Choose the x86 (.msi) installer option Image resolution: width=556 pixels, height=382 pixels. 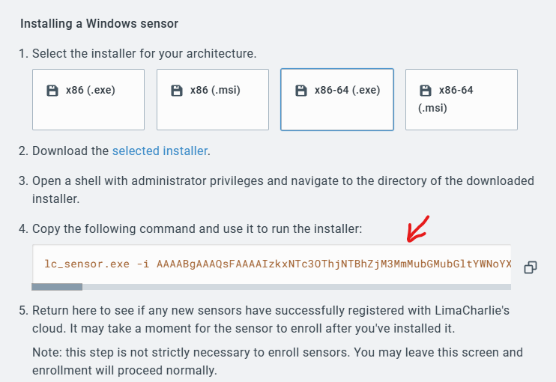click(213, 100)
